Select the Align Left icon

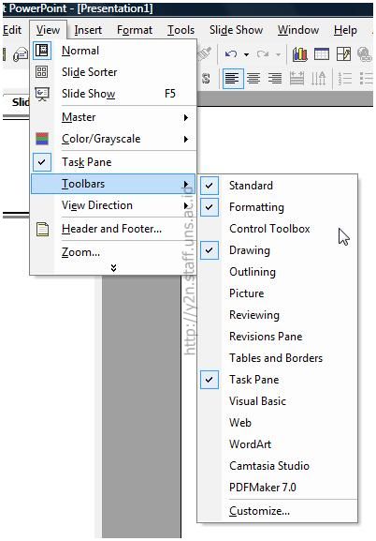point(233,79)
